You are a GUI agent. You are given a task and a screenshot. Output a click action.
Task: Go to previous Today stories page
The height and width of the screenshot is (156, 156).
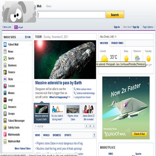[87, 126]
